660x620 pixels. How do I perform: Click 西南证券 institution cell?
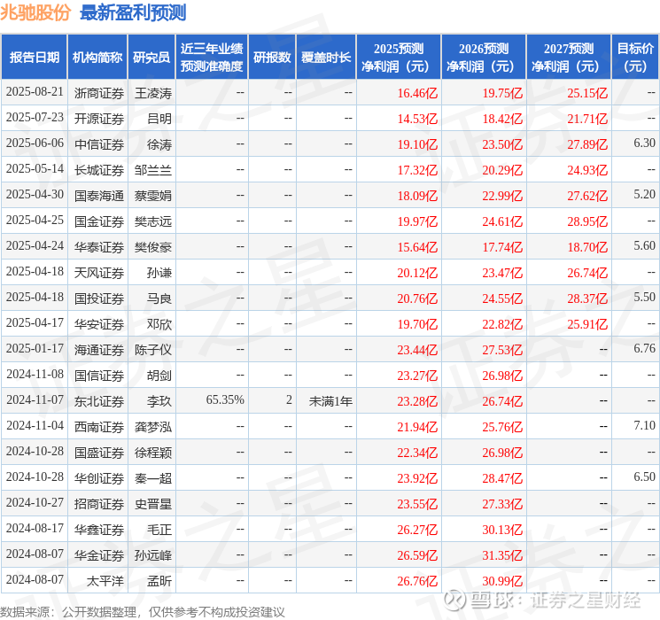click(x=99, y=427)
